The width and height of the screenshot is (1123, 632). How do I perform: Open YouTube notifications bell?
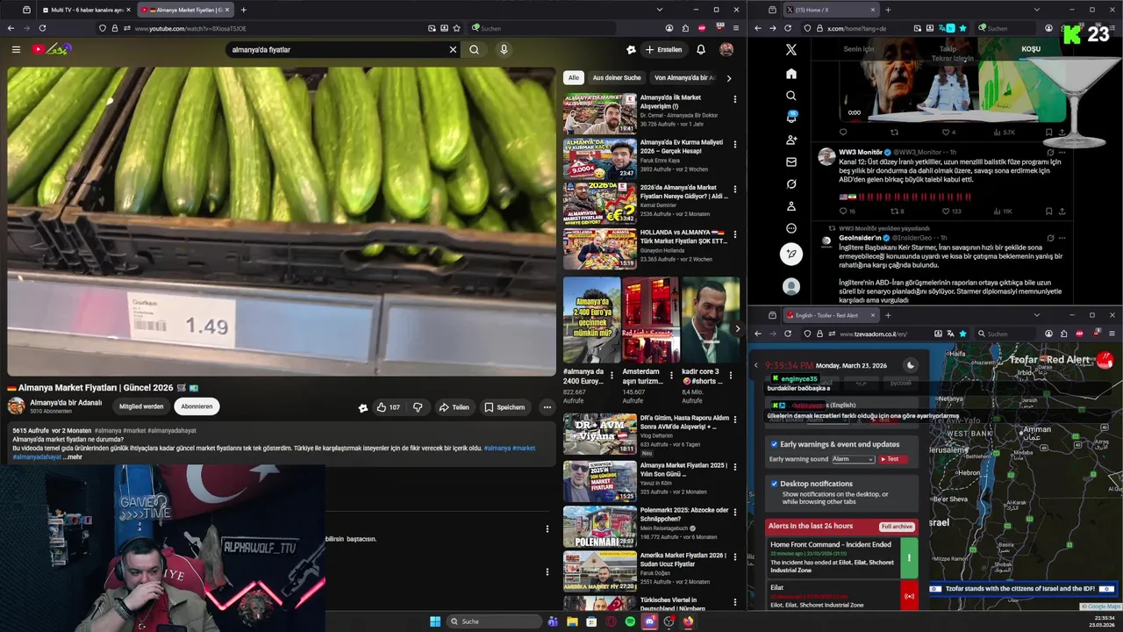click(x=701, y=50)
